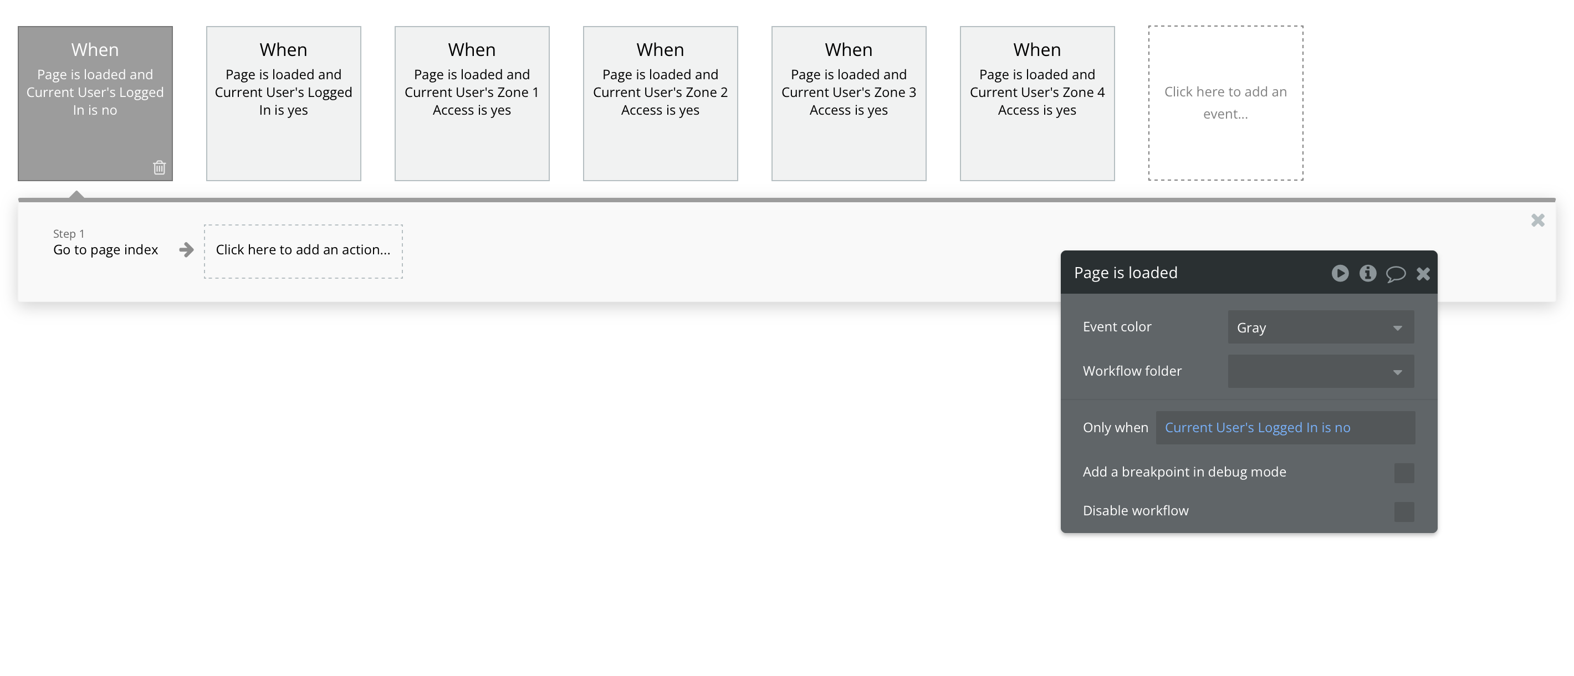Select the Logged In is yes event
This screenshot has width=1574, height=676.
pos(284,103)
